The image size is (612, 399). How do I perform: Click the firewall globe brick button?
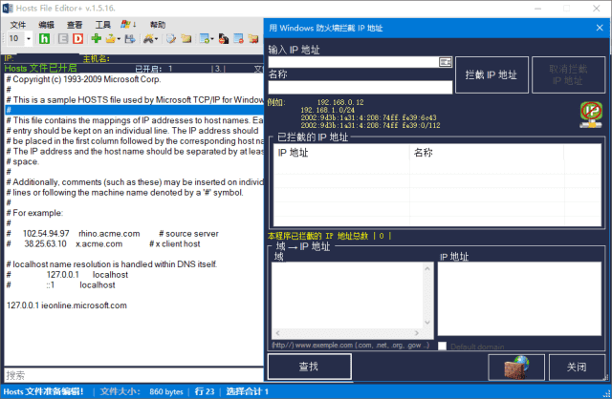[516, 367]
